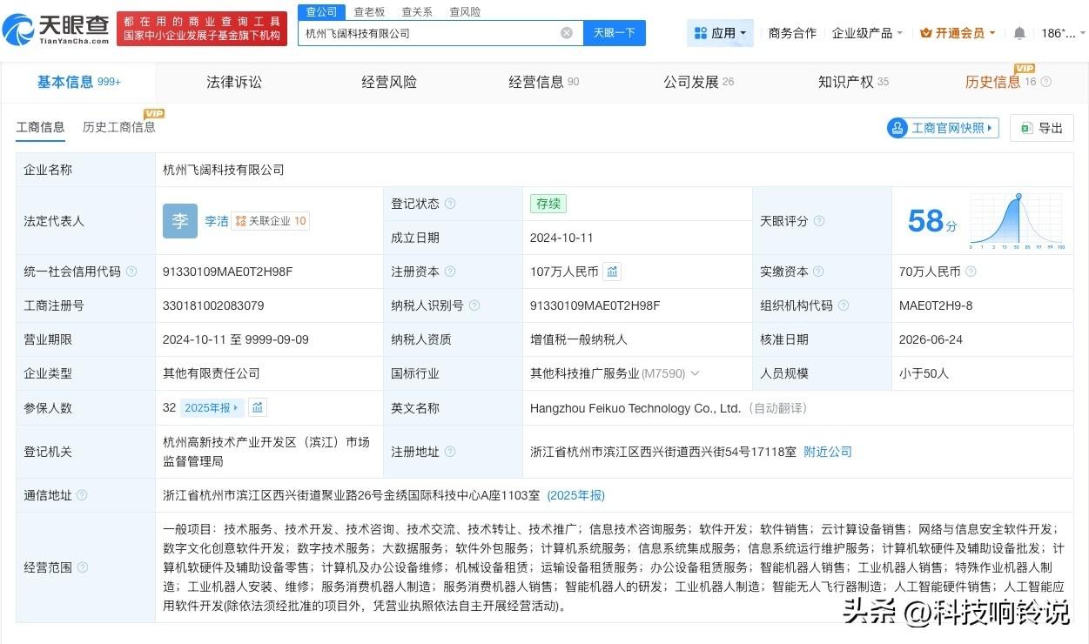Open the 公司发展 tab
The width and height of the screenshot is (1089, 644).
click(x=698, y=82)
